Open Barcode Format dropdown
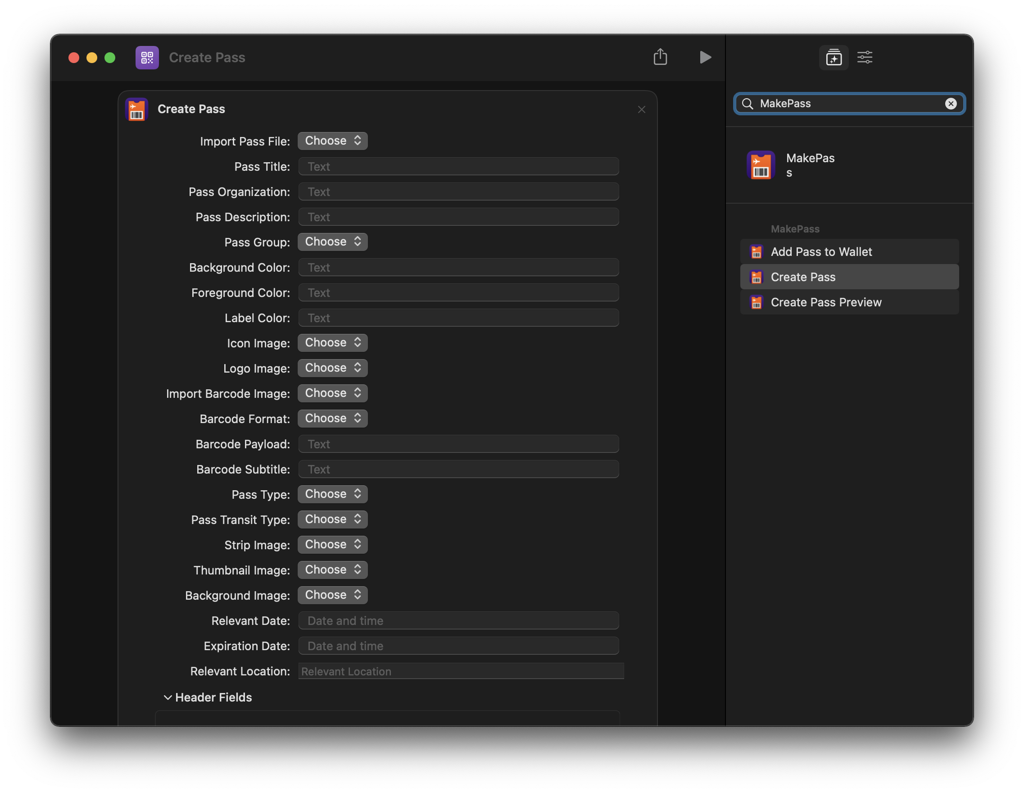Screen dimensions: 1024x793 pos(332,419)
